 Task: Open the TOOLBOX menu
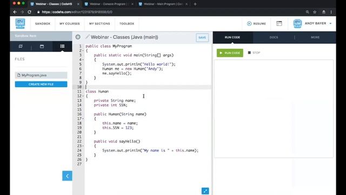tap(127, 23)
